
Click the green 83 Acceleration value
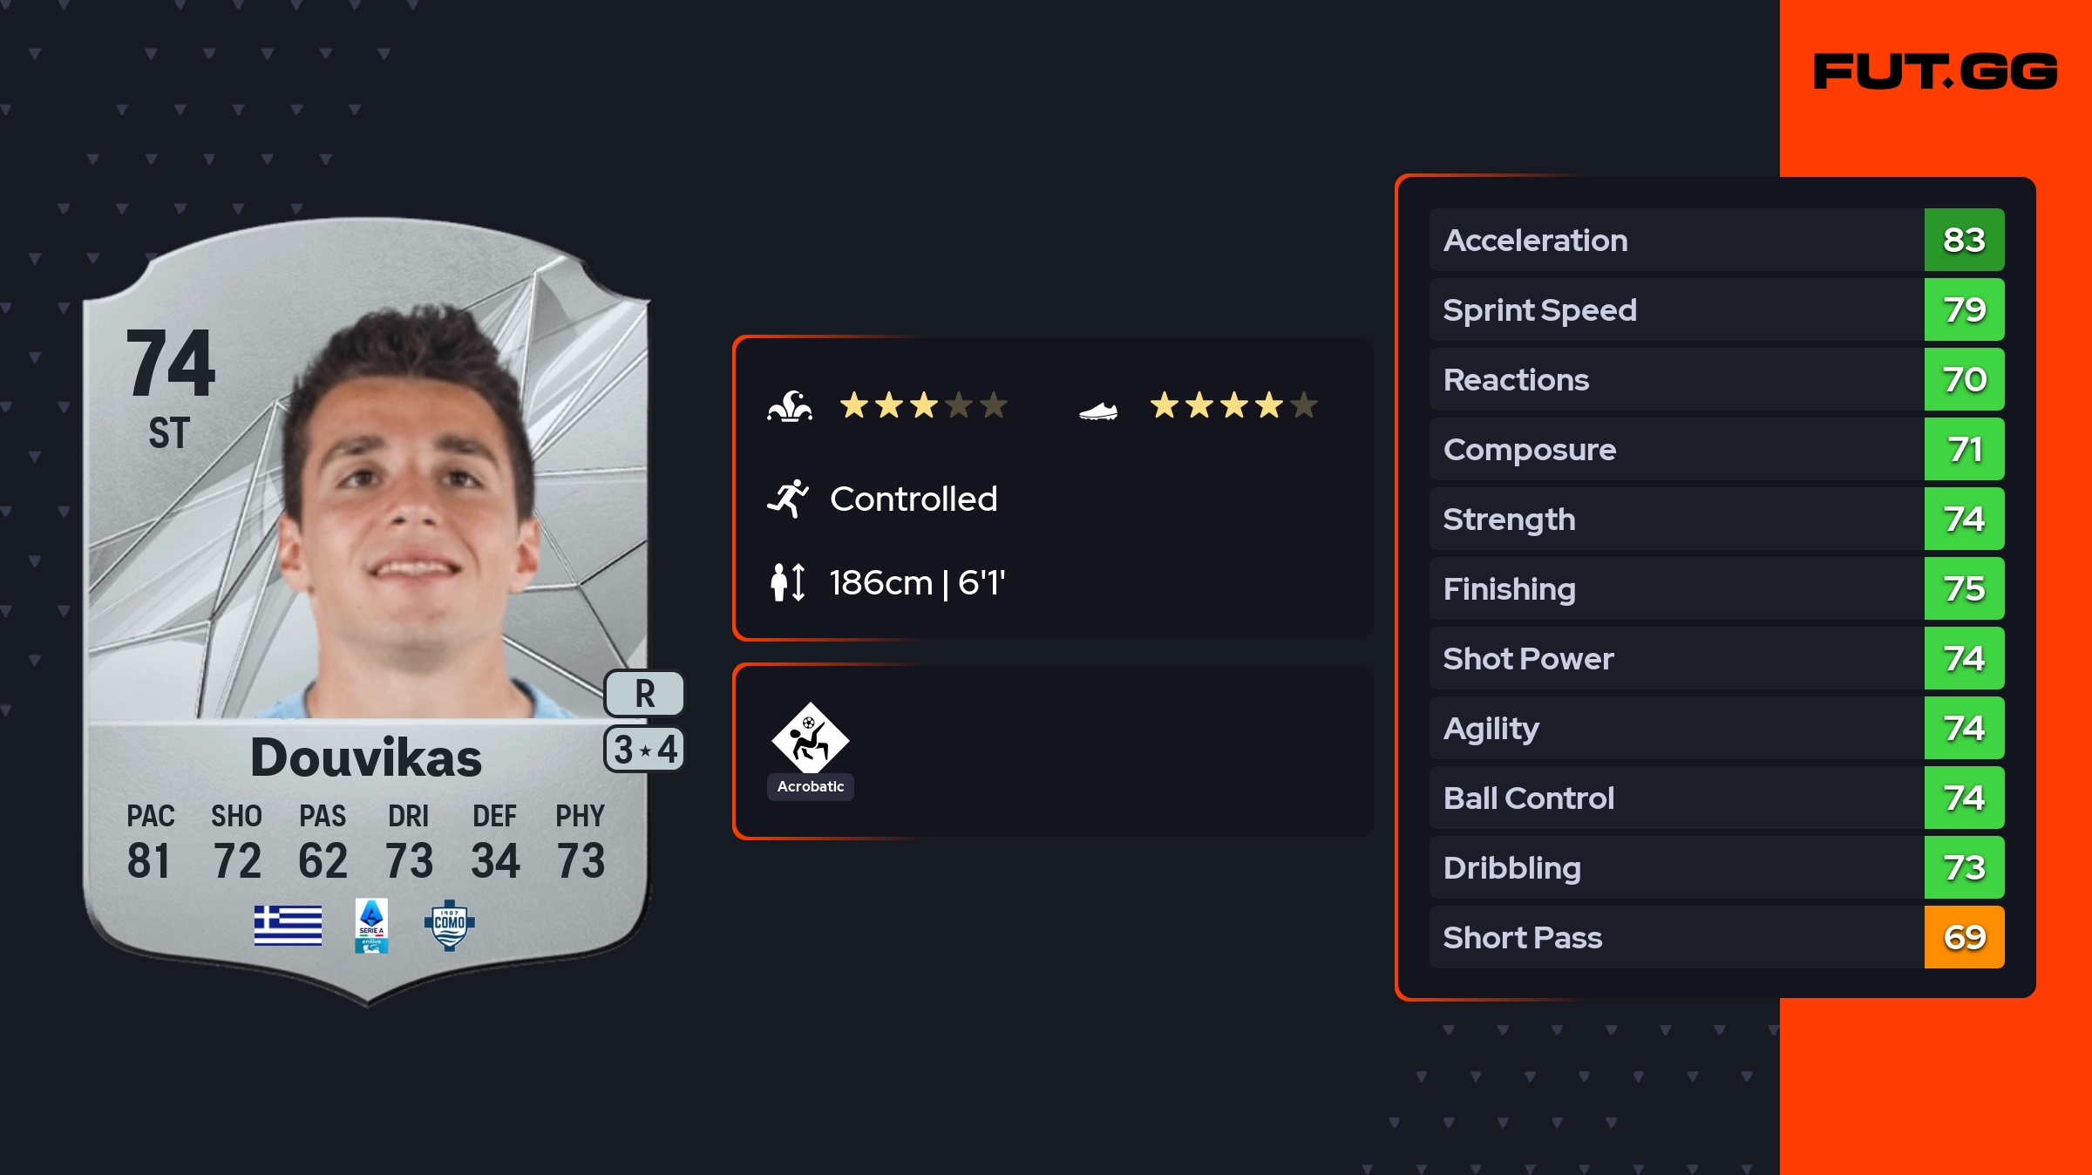[1964, 240]
